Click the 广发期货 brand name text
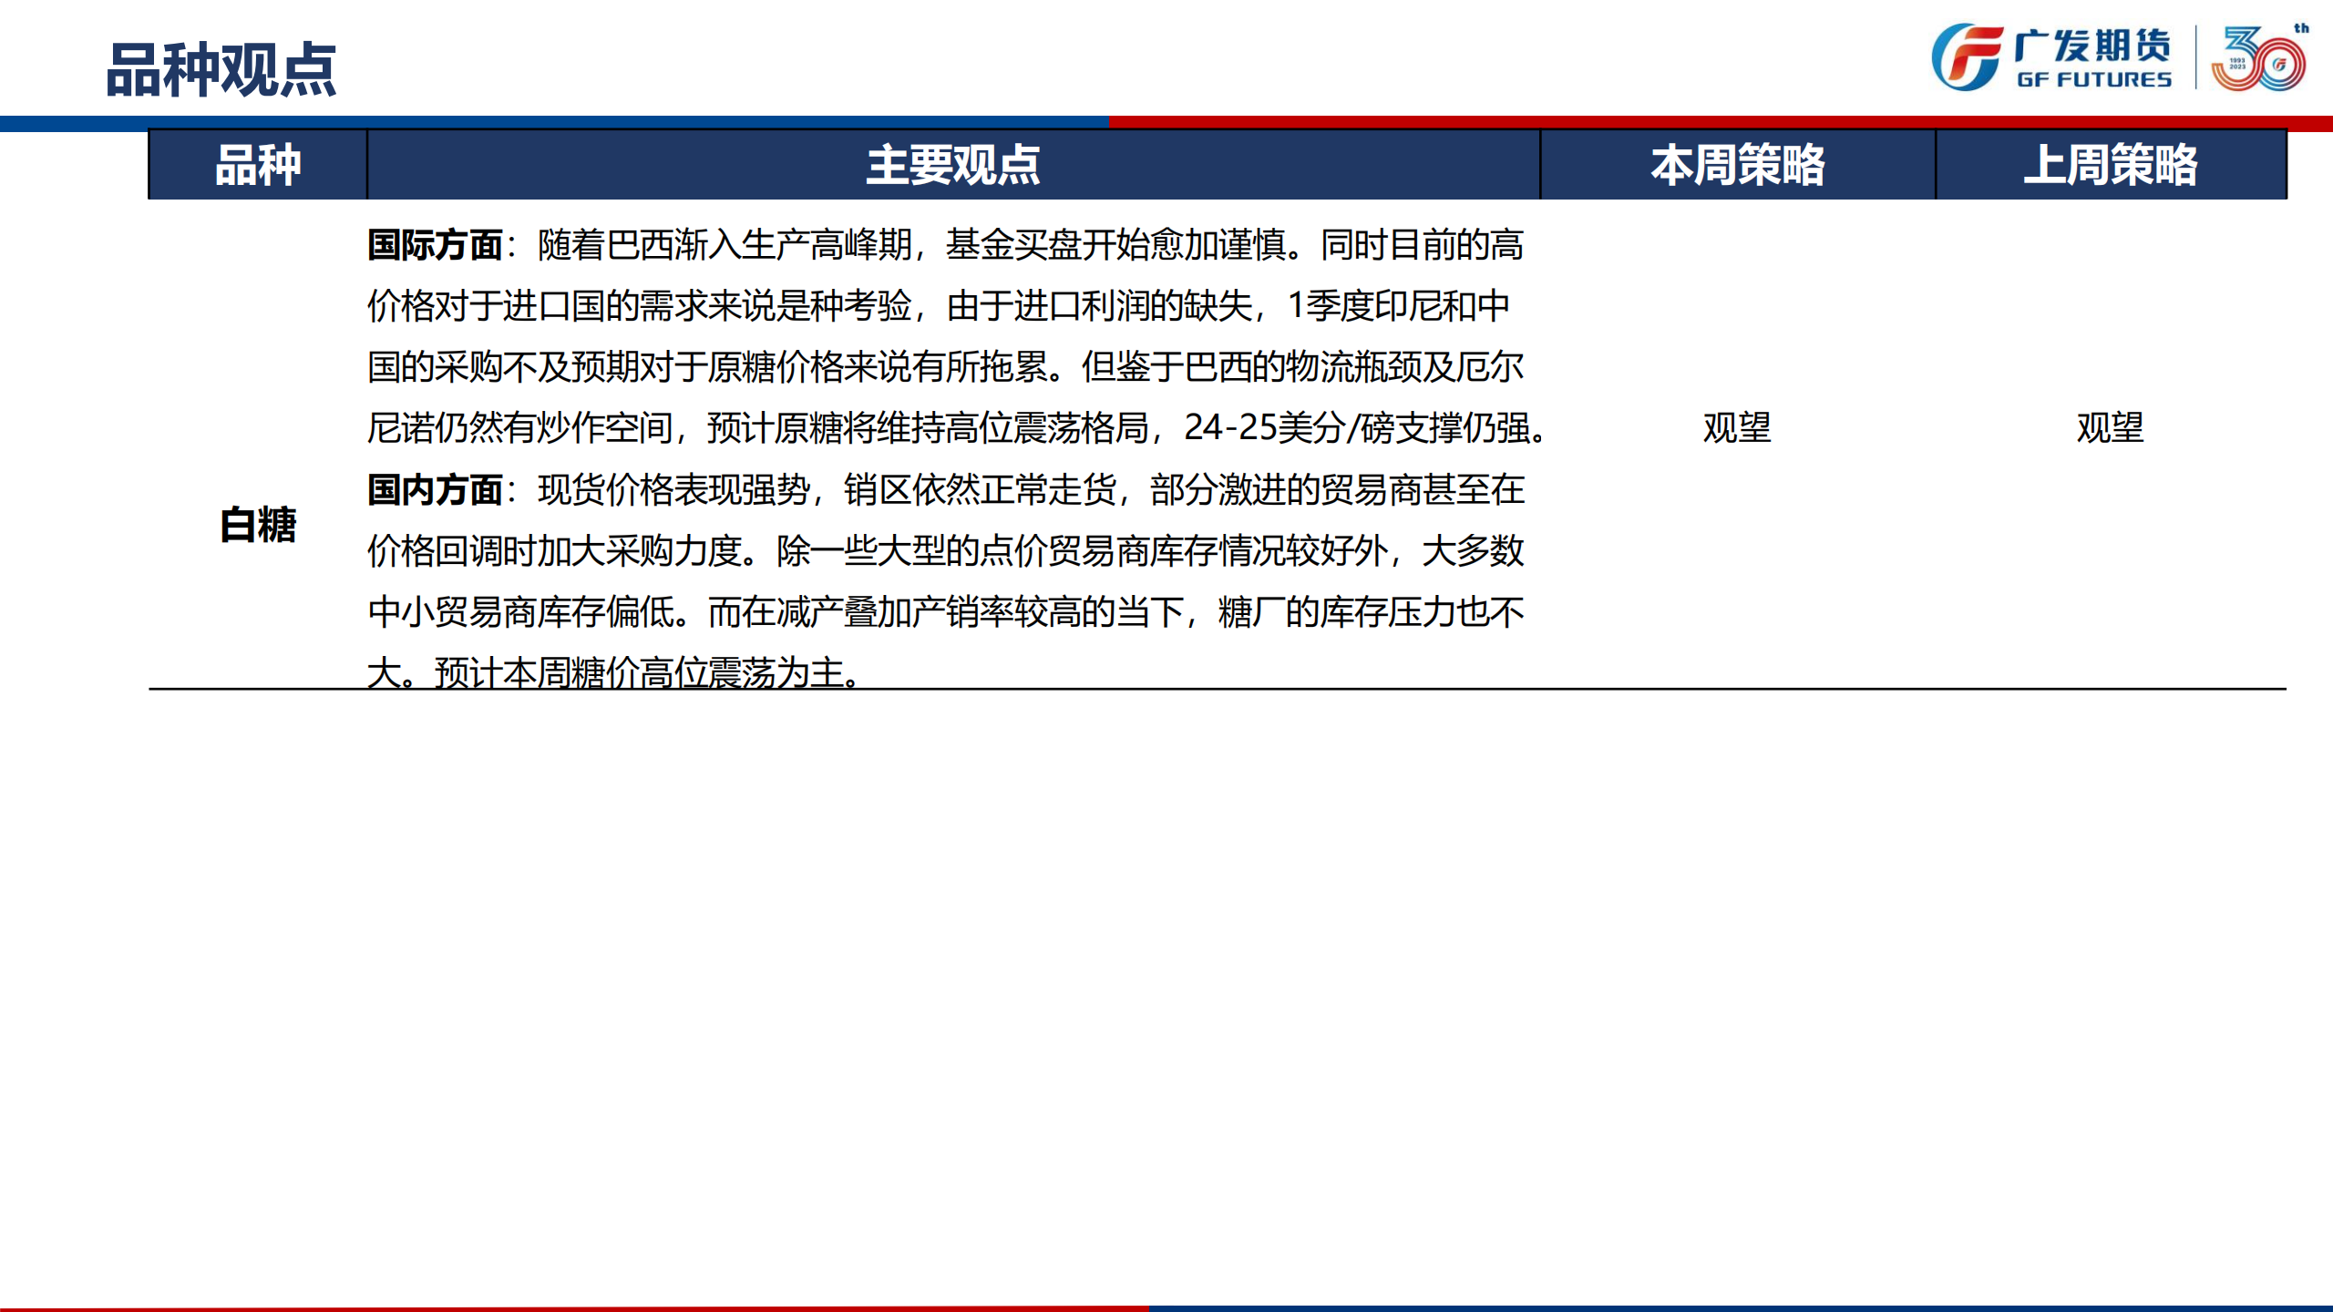 tap(2092, 46)
